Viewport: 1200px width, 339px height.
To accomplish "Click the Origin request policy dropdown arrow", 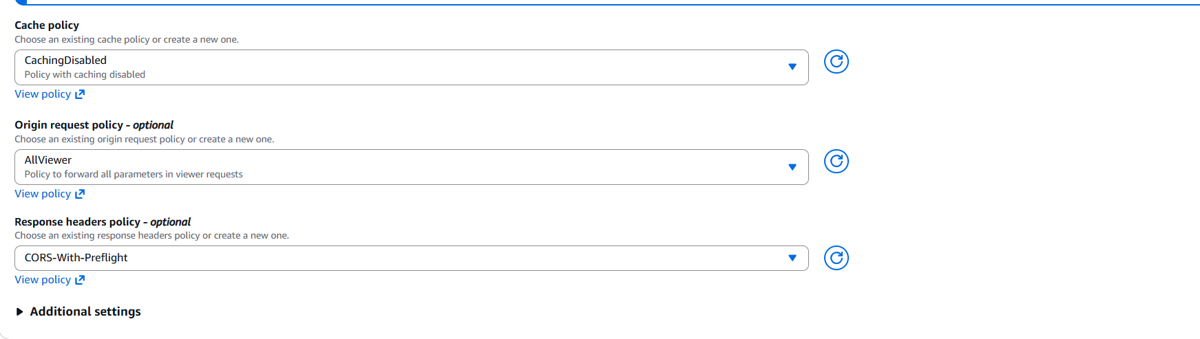I will point(792,167).
